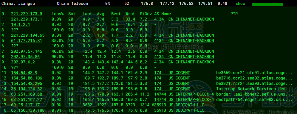Open IP link 10.1.2.1
The width and height of the screenshot is (297, 114).
pos(21,25)
